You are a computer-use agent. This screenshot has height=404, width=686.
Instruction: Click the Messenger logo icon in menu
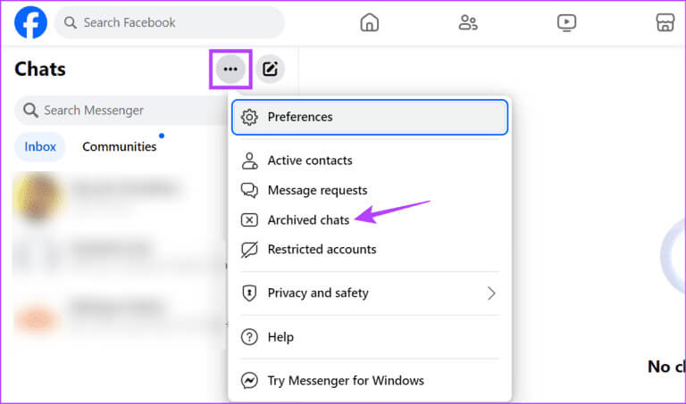[249, 381]
